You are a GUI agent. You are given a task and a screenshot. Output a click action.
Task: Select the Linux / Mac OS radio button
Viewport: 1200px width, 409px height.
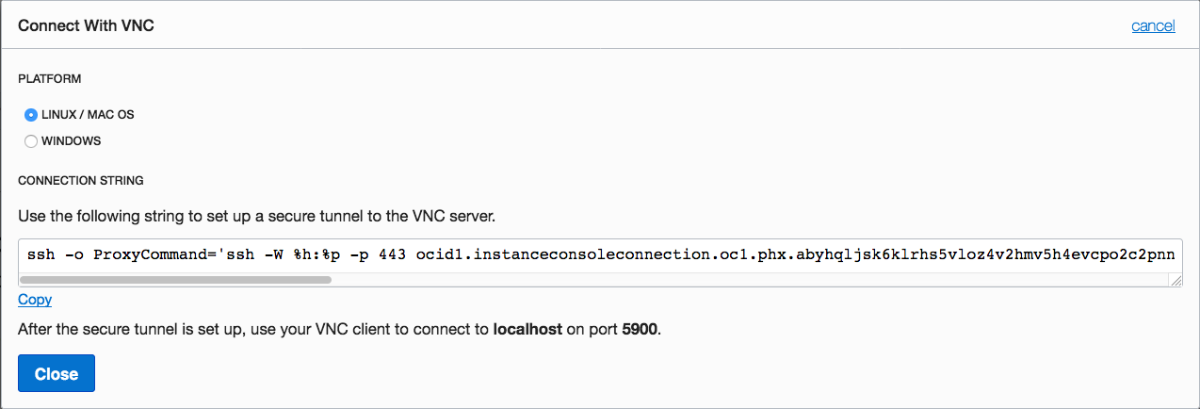click(30, 115)
